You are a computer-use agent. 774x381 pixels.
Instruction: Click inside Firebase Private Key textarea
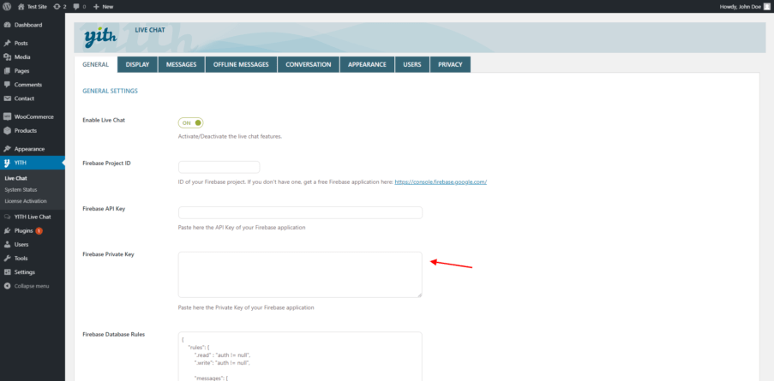pos(300,275)
